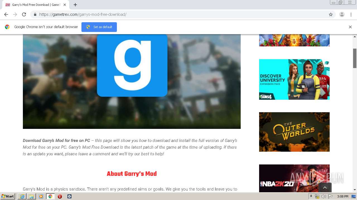Show hidden system tray icons
This screenshot has height=200, width=357.
point(311,196)
